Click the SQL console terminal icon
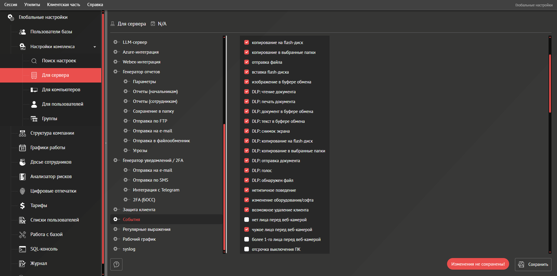 click(22, 249)
